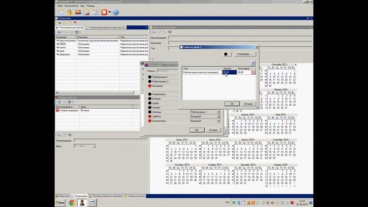Viewport: 368px width, 207px height.
Task: Open воскресенье day type dropdown
Action: [x=218, y=121]
